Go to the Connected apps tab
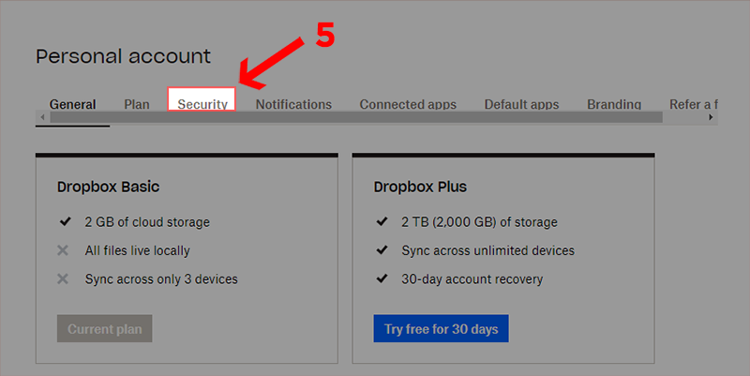Viewport: 750px width, 376px height. click(408, 104)
